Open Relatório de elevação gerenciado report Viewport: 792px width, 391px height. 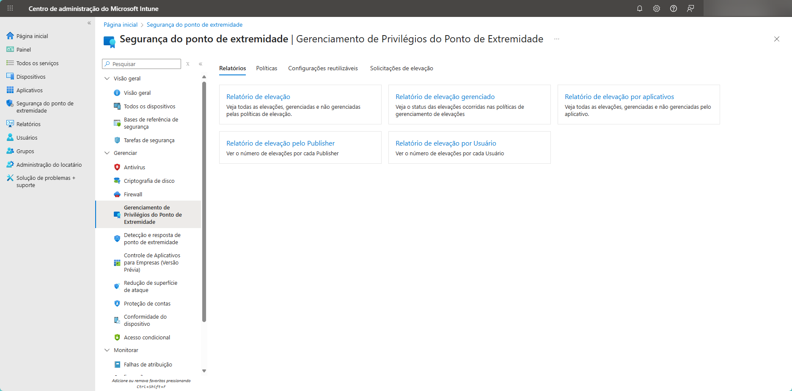(445, 96)
